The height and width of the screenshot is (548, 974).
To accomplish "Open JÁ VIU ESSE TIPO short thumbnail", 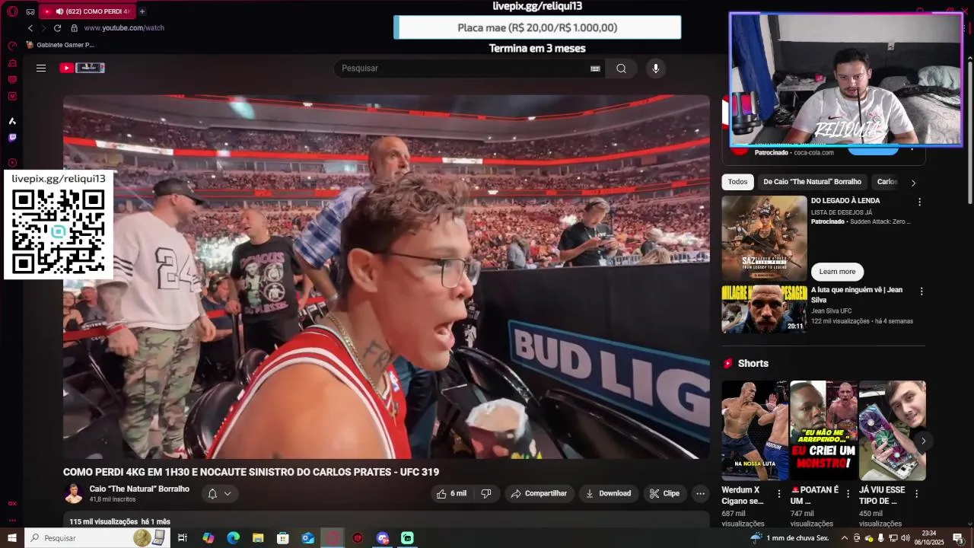I will (x=892, y=430).
